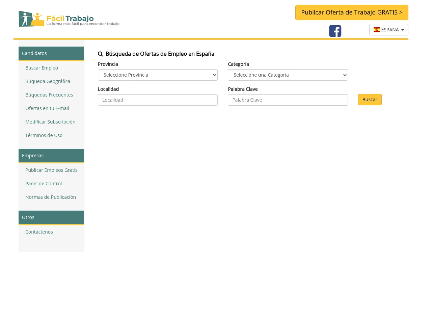Select the Candidatos section header
This screenshot has height=324, width=432.
coord(51,53)
